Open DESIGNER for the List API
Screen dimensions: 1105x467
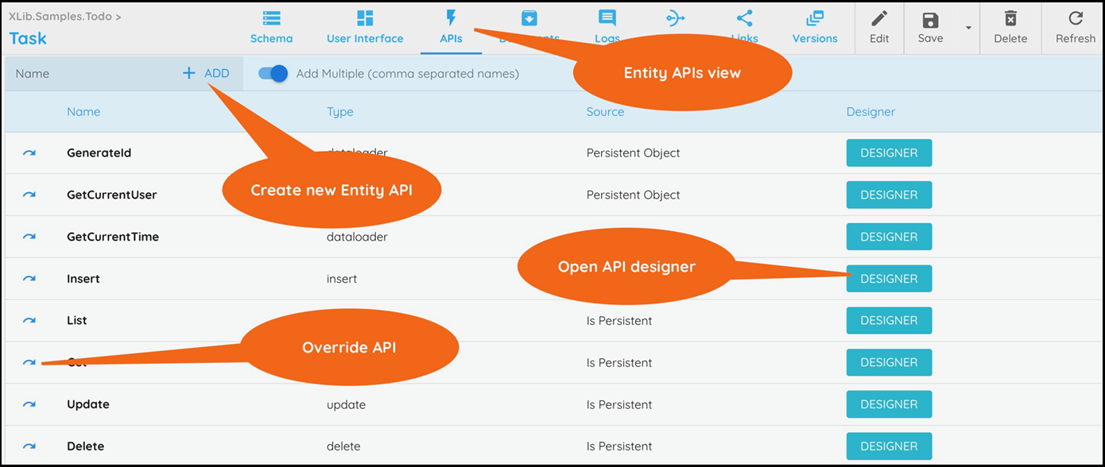[x=889, y=321]
